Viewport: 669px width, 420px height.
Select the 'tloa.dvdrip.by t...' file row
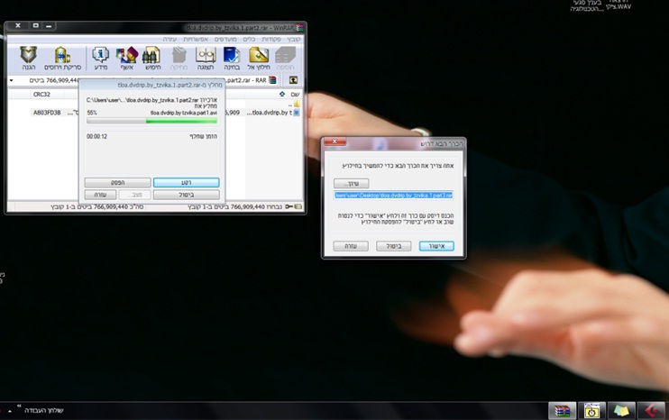273,113
